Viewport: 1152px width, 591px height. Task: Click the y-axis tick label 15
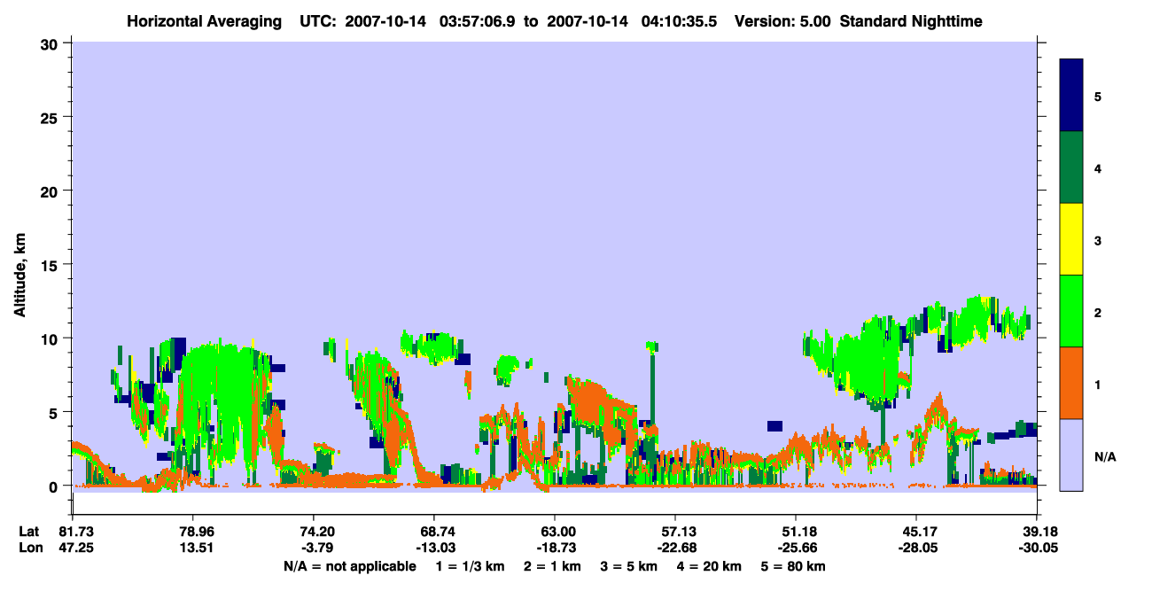[x=51, y=265]
